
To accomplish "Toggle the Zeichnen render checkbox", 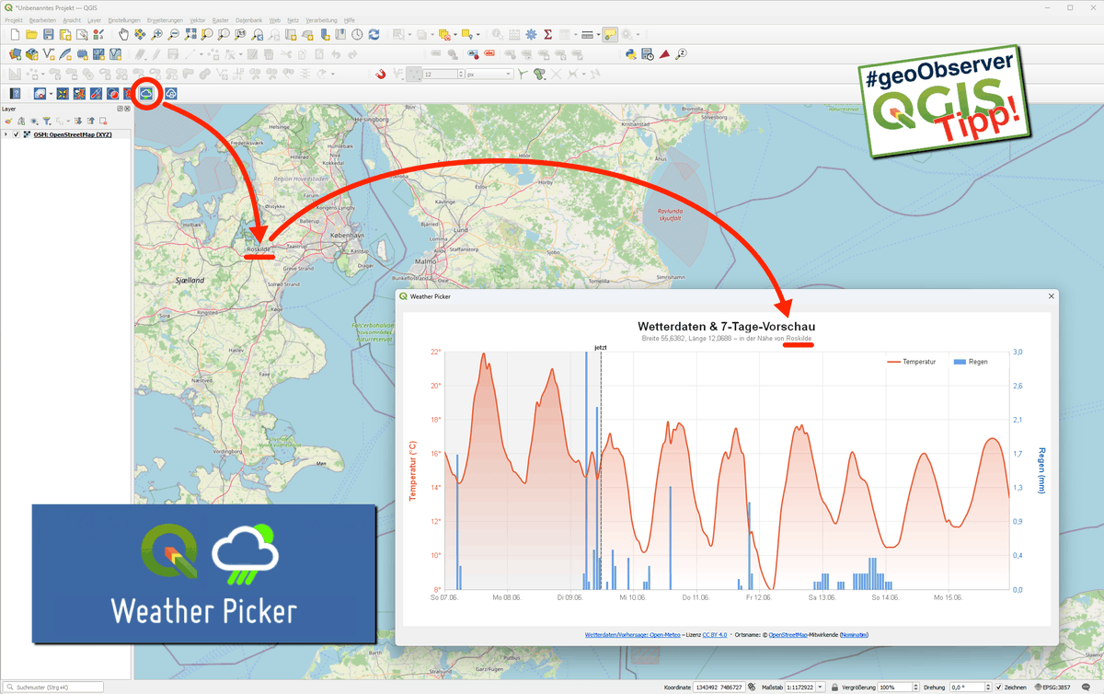I will pos(999,687).
